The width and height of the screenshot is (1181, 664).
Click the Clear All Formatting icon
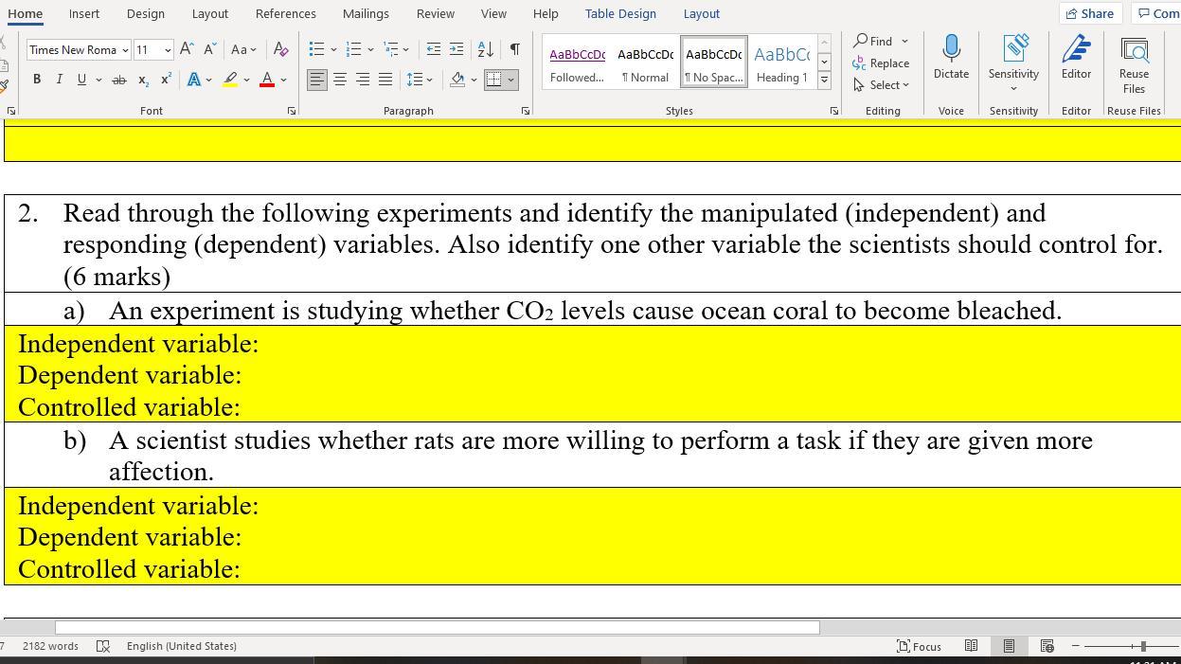pos(280,49)
